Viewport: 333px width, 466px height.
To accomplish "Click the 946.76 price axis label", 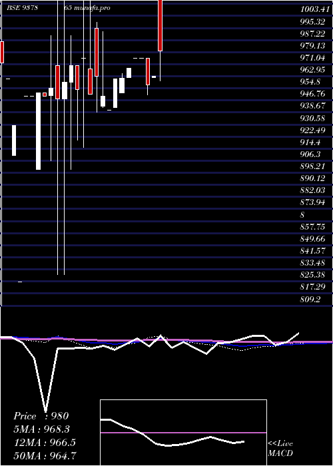I will click(x=313, y=94).
